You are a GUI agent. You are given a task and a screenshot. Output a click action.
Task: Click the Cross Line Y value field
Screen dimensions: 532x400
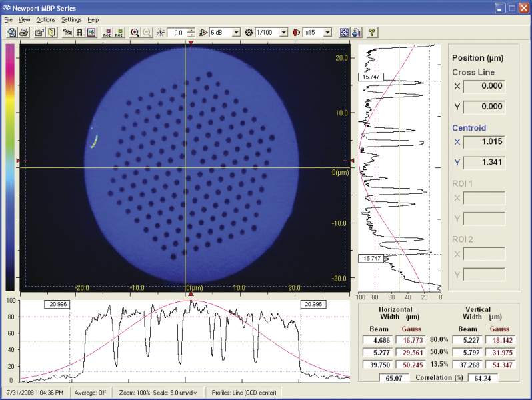[x=483, y=107]
